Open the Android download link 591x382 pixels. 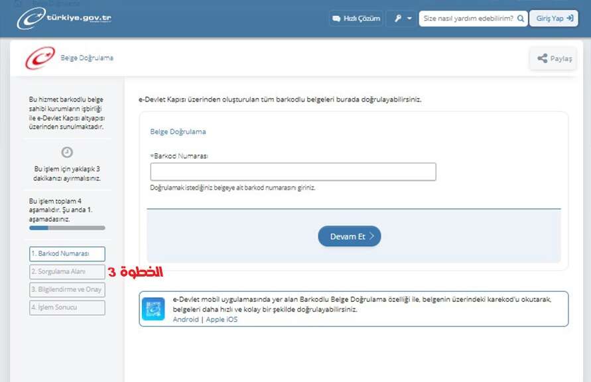pos(186,320)
